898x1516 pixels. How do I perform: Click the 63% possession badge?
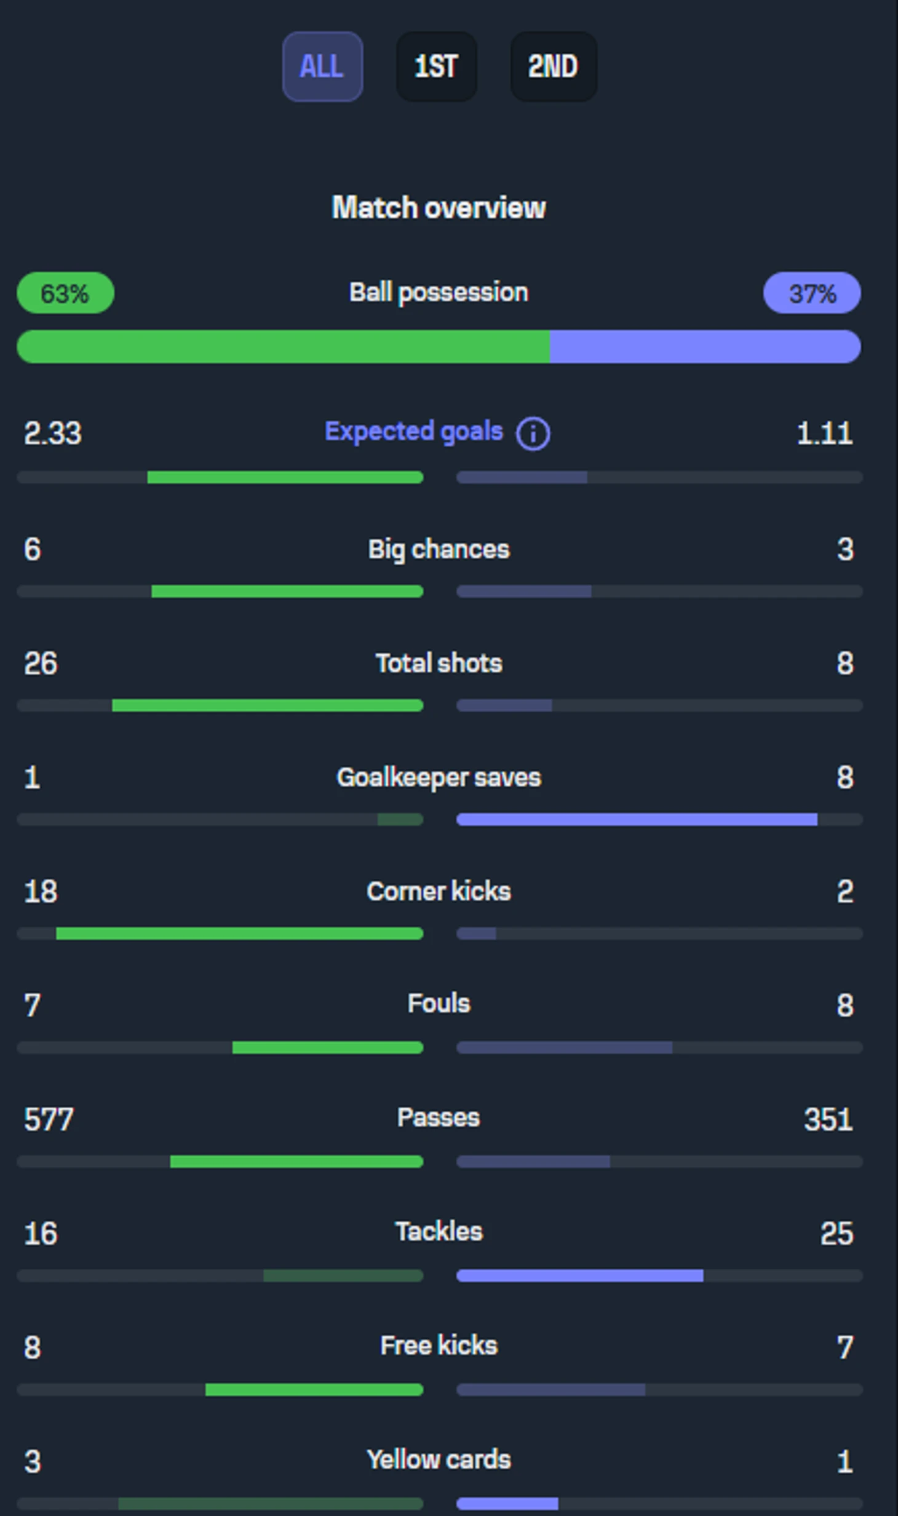coord(65,293)
